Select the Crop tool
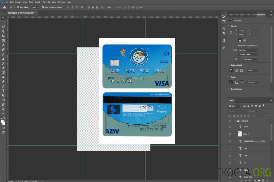The height and width of the screenshot is (182, 274). 3,36
